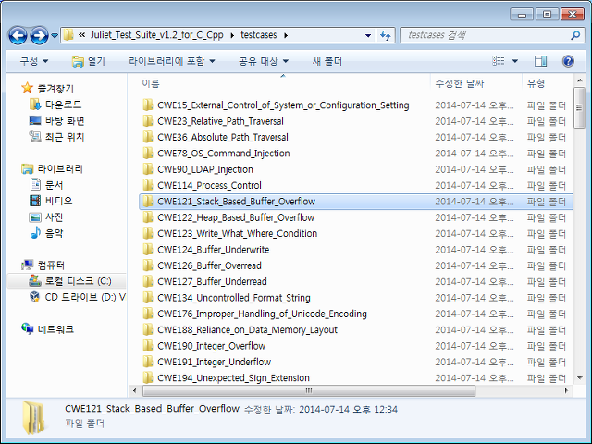Screen dimensions: 592x444
Task: Select the CWE126_Buffer_Overread folder
Action: pyautogui.click(x=209, y=265)
